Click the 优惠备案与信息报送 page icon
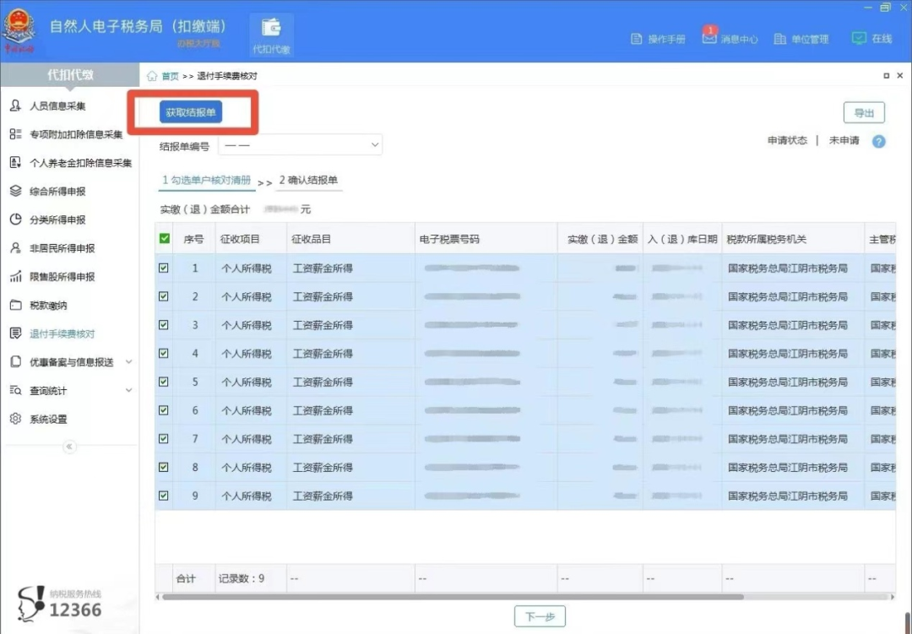The width and height of the screenshot is (912, 634). point(16,362)
